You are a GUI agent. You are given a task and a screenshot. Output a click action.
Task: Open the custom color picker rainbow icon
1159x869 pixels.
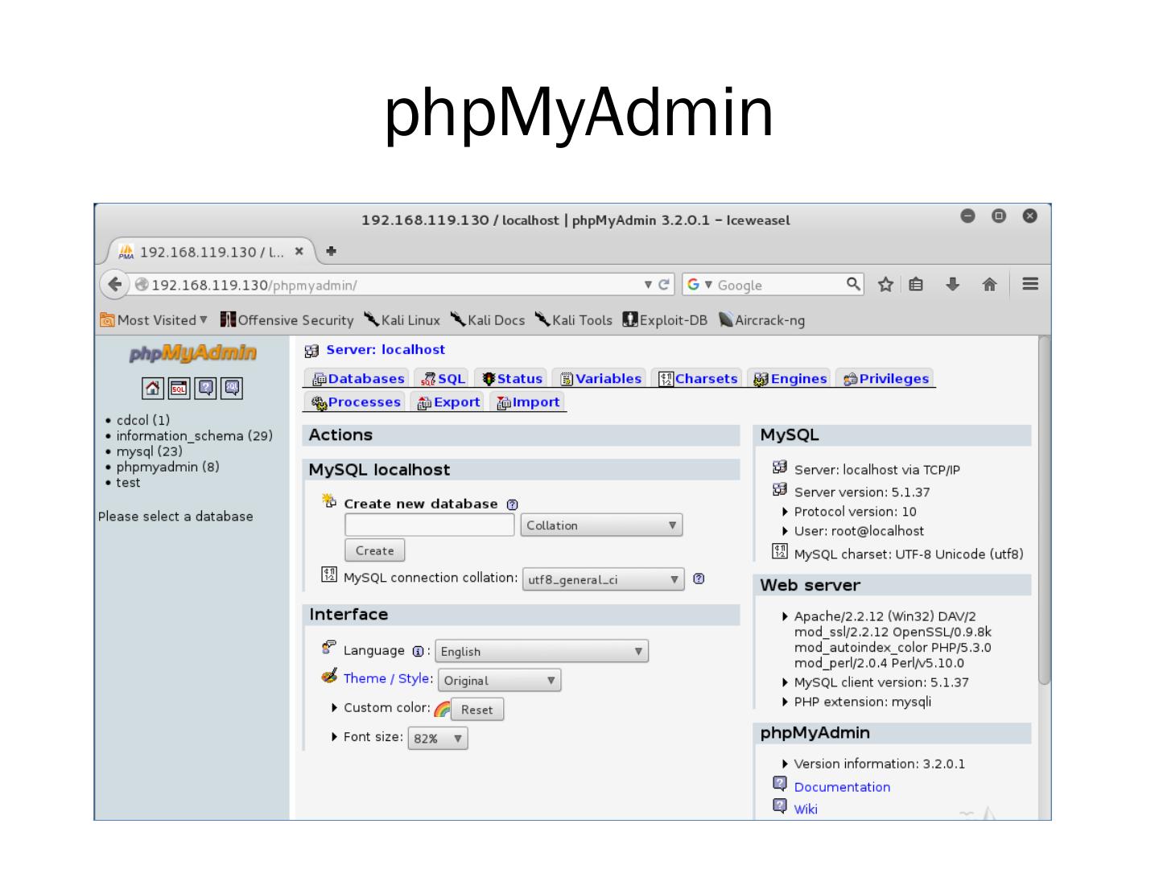point(442,709)
